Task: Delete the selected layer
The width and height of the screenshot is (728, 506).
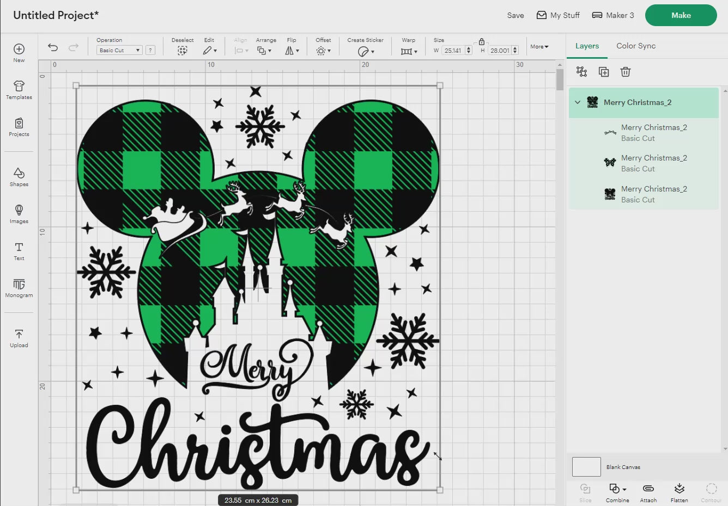Action: tap(626, 72)
